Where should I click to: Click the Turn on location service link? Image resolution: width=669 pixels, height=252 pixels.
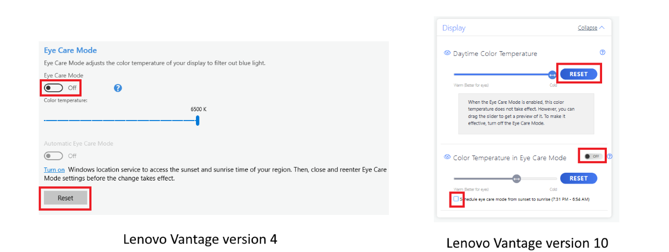coord(54,170)
